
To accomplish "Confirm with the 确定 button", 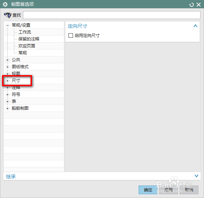I will [148, 190].
